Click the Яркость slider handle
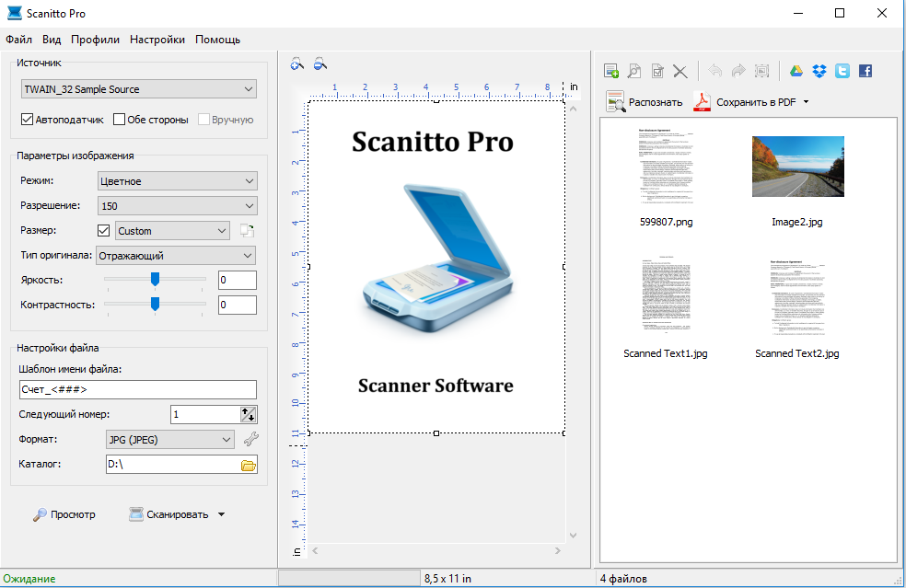906x588 pixels. click(155, 279)
